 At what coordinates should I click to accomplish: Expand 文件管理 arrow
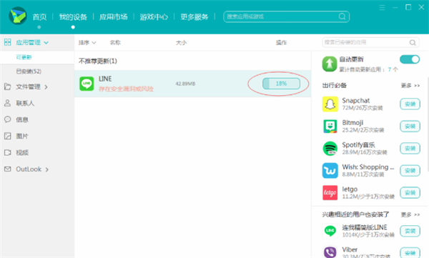coord(46,87)
